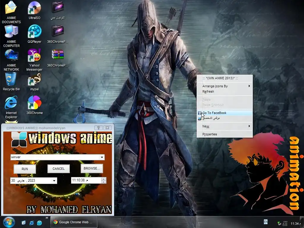Image resolution: width=304 pixels, height=228 pixels.
Task: Click the Start orb button
Action: coord(9,222)
